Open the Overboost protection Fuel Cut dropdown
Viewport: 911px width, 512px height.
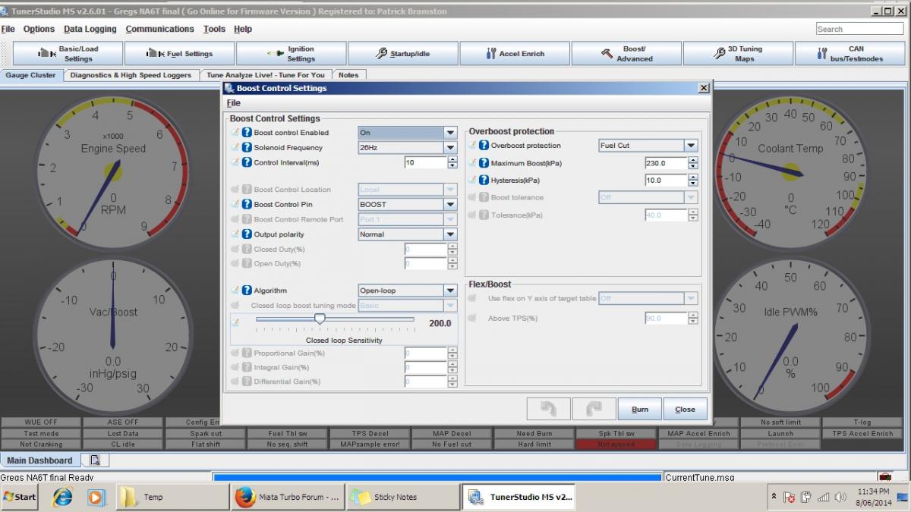coord(690,146)
